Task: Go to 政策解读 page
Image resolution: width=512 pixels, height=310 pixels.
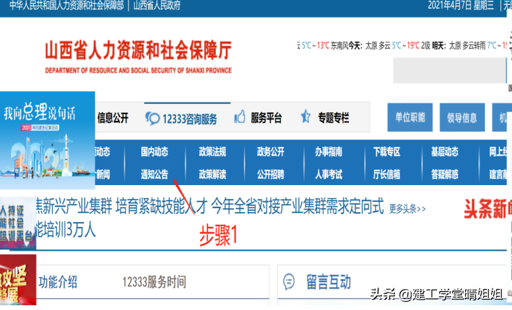Action: (x=212, y=174)
